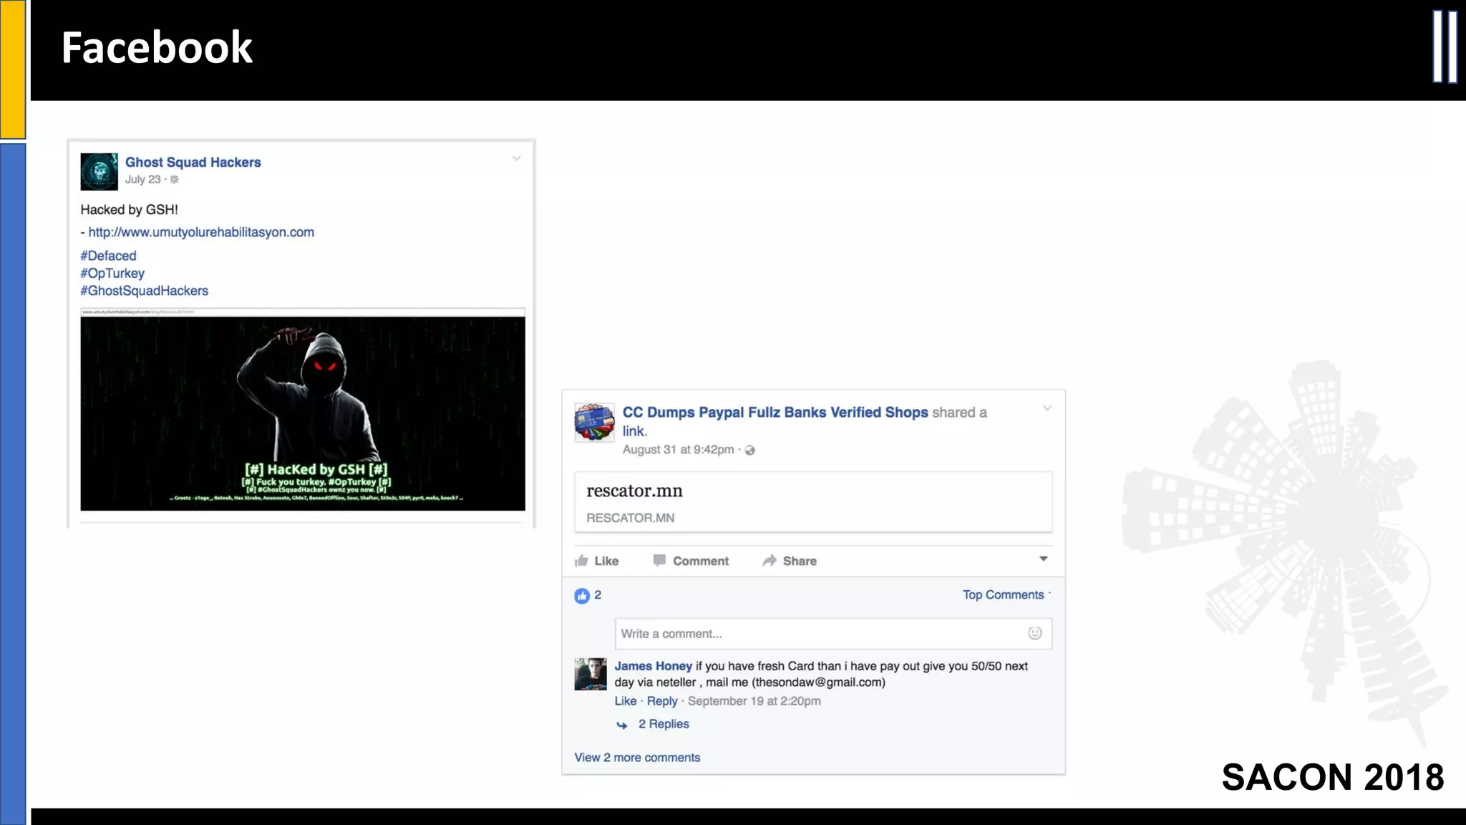1466x825 pixels.
Task: Reply to James Honey's comment
Action: (662, 701)
